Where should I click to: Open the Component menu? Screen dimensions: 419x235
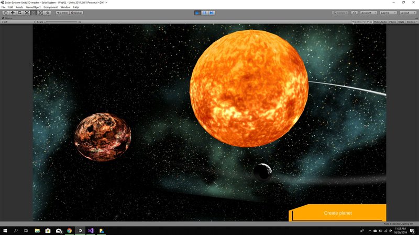pos(50,7)
